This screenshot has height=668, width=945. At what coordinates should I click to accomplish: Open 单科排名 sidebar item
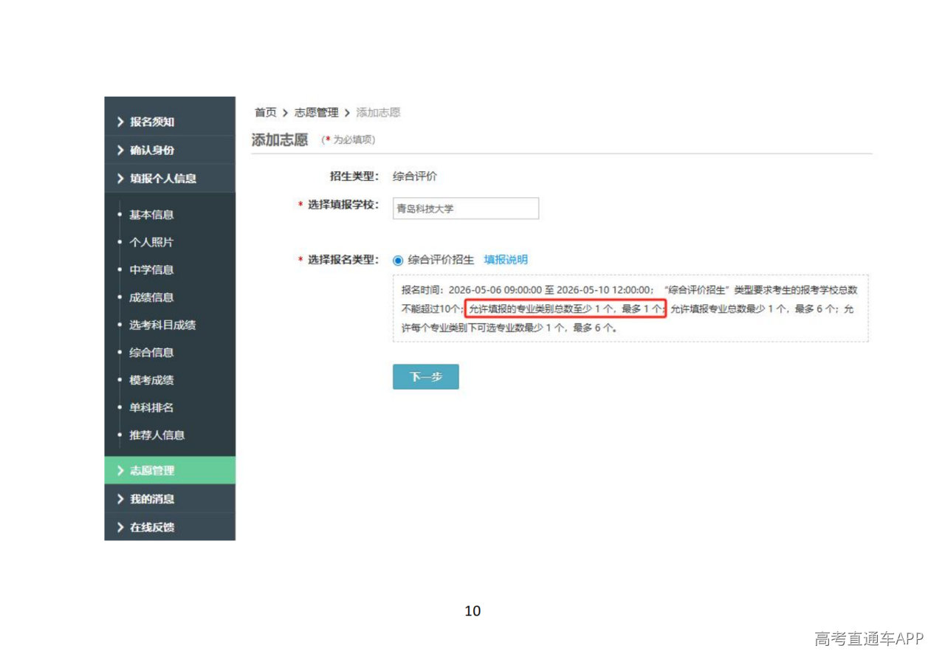151,407
